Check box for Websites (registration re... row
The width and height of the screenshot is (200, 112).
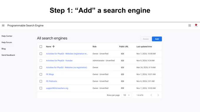(41, 54)
